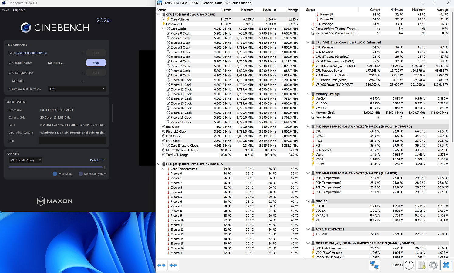Viewport: 454px width, 273px height.
Task: Click Start for GPU System Requirements test
Action: point(96,53)
